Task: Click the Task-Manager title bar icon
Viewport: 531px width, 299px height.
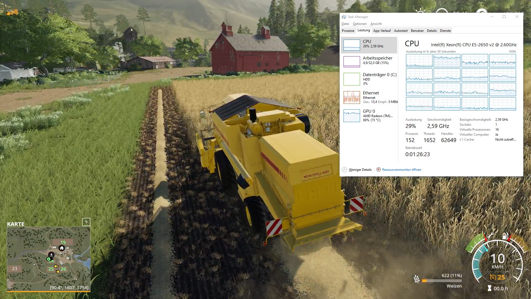Action: point(344,17)
